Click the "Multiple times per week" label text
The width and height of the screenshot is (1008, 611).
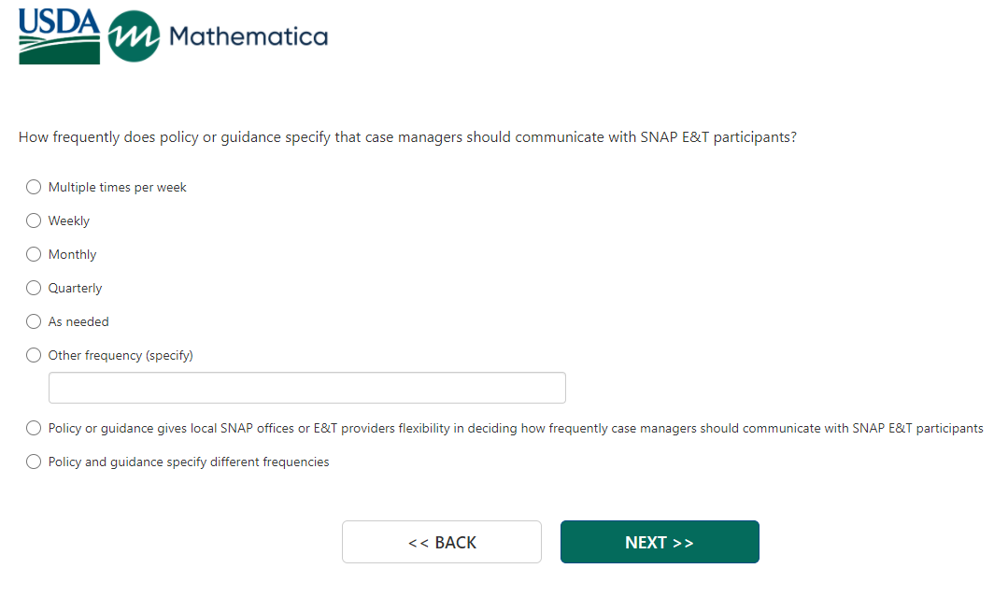pos(117,187)
